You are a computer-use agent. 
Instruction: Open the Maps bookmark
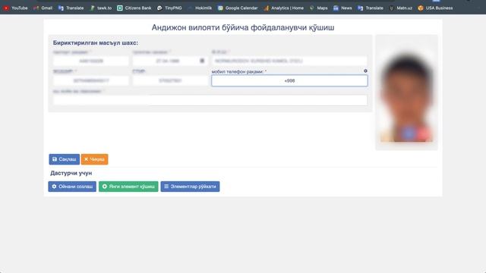(x=318, y=8)
